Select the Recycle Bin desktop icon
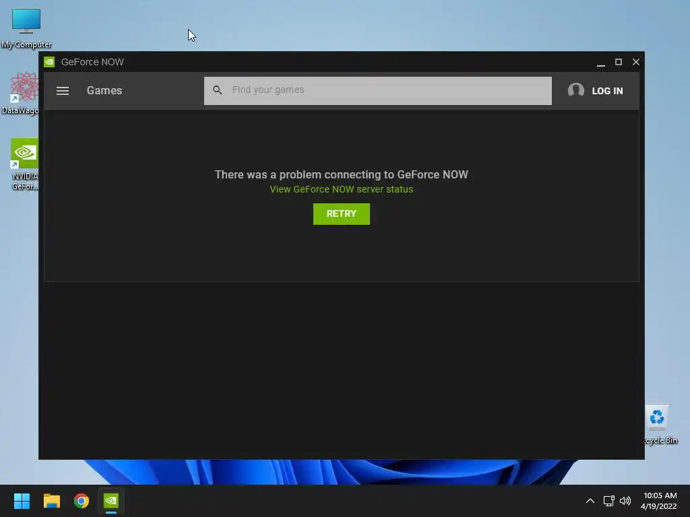 [660, 425]
